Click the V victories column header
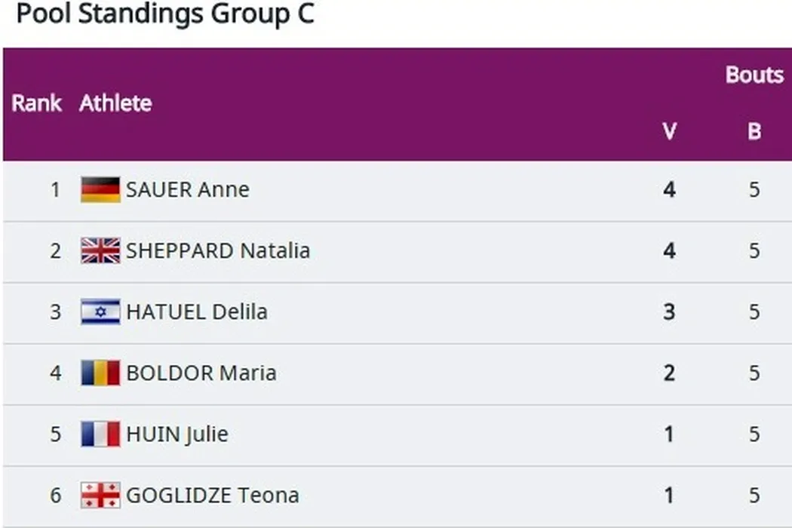Viewport: 792px width, 528px height. 669,132
